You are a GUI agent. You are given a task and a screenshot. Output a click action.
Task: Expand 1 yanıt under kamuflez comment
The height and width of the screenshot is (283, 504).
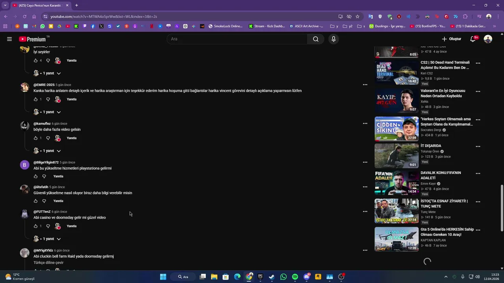pyautogui.click(x=47, y=151)
